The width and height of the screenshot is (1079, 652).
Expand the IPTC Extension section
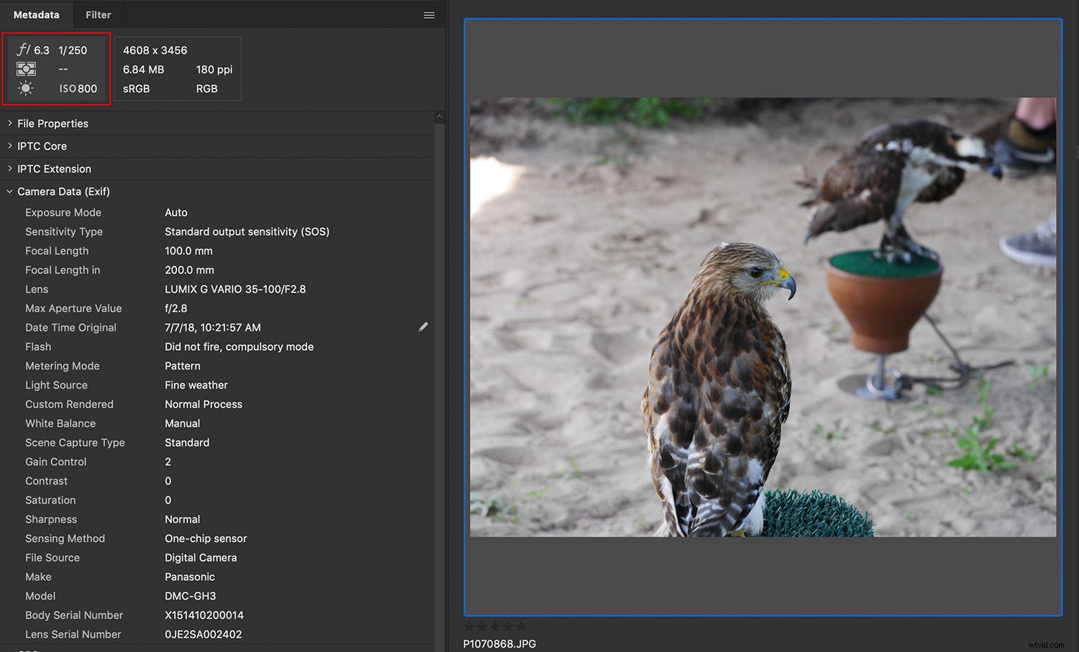(x=54, y=168)
